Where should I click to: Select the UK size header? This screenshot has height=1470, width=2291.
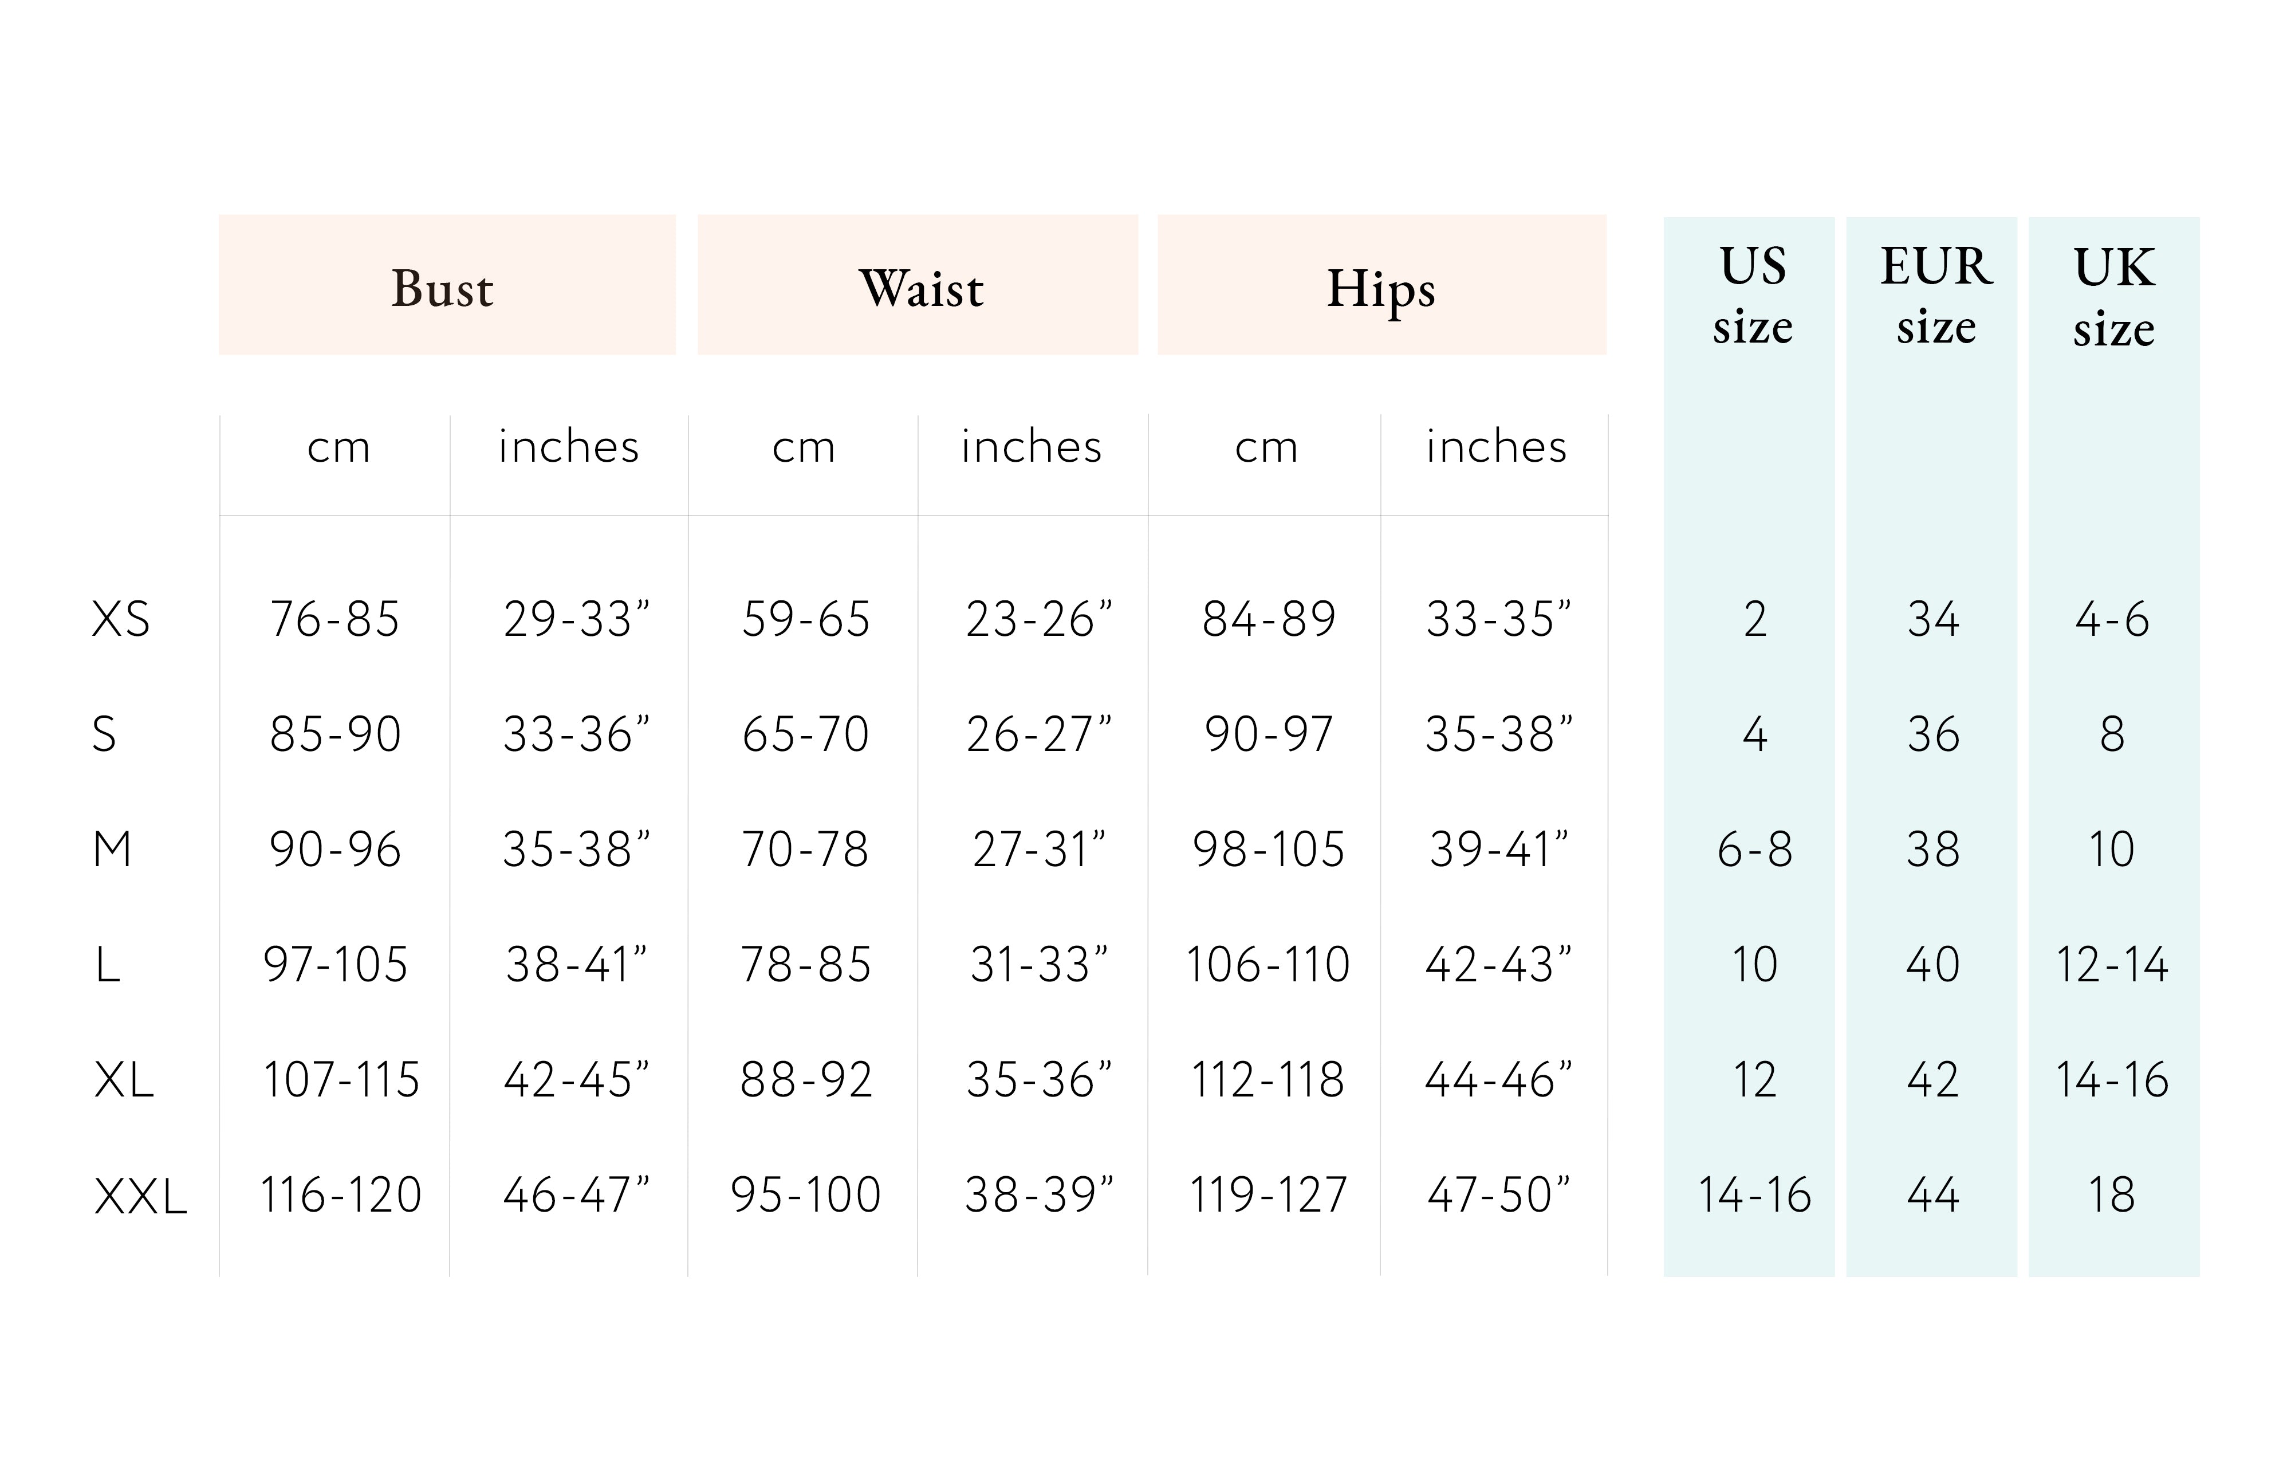point(2113,297)
